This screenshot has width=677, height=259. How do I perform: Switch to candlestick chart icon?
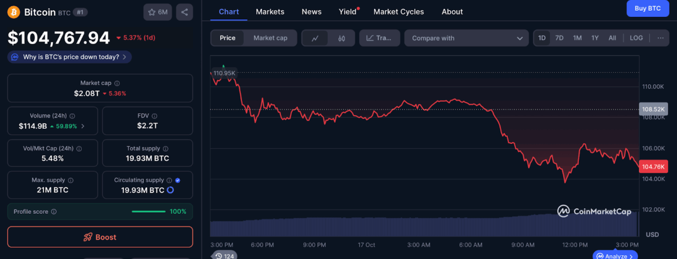pyautogui.click(x=341, y=38)
